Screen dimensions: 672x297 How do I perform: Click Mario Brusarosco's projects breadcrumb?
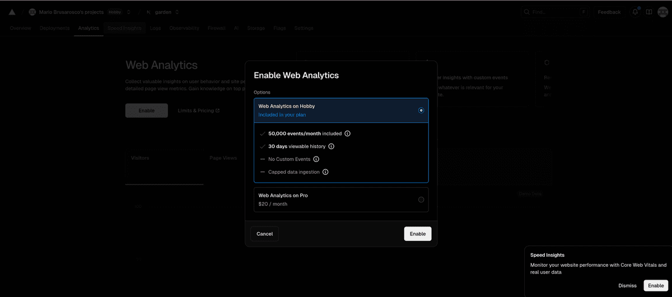pos(71,12)
